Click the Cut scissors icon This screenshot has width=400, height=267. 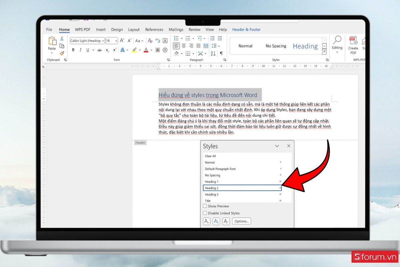pyautogui.click(x=62, y=39)
